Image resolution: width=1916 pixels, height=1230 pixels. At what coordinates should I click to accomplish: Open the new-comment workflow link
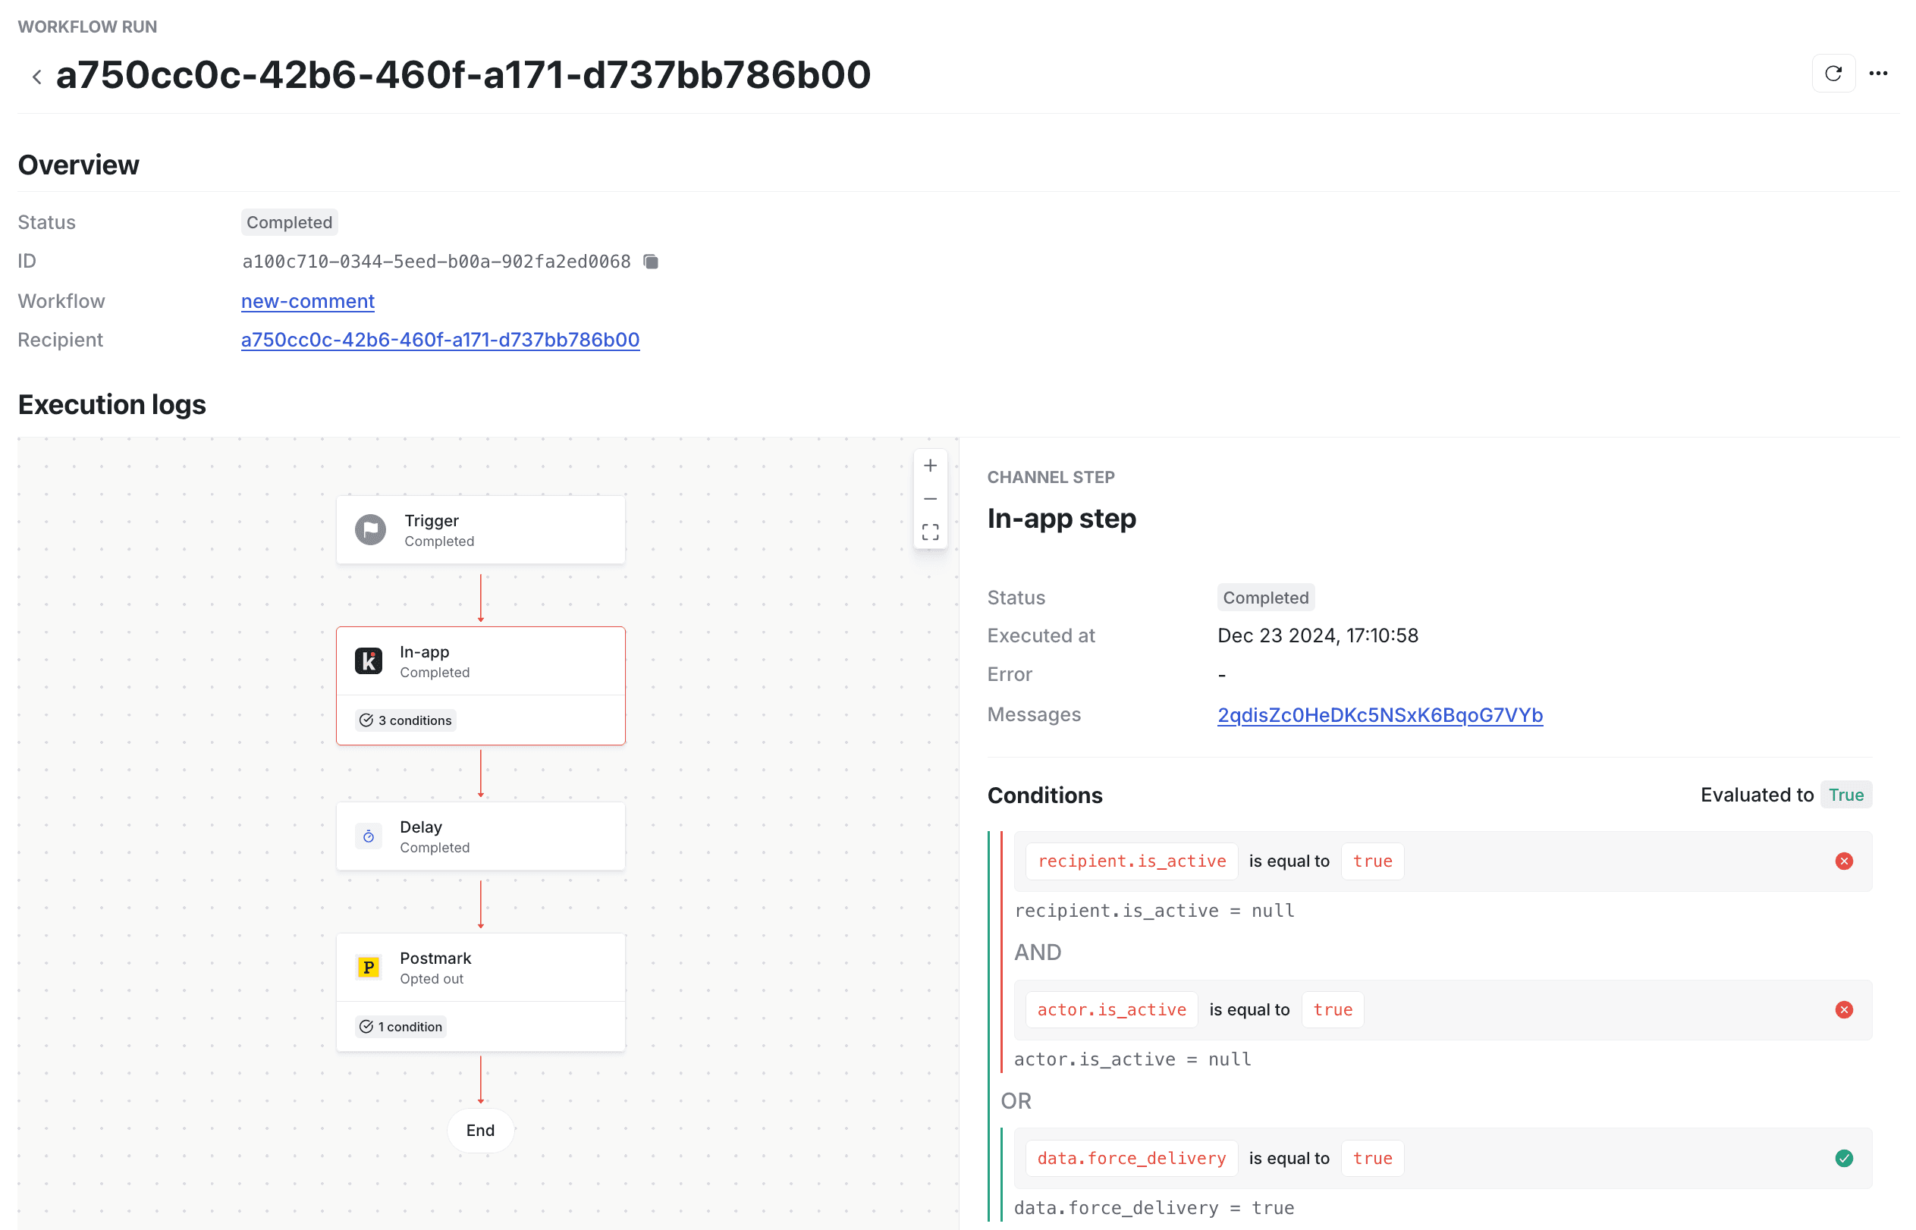(x=307, y=301)
